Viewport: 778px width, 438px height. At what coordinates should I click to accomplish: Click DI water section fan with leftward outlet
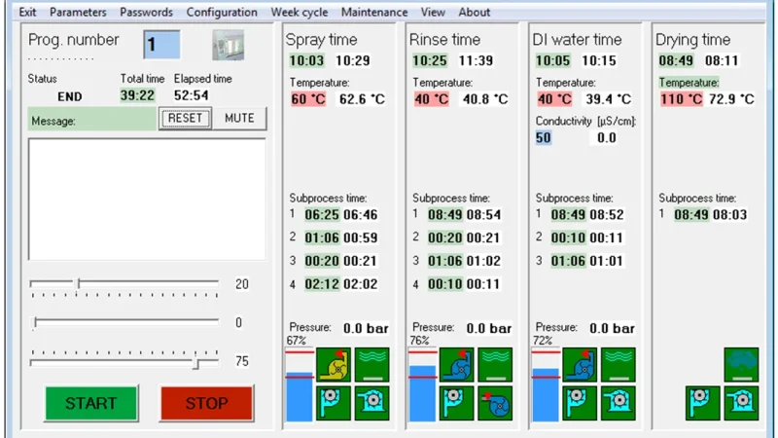618,403
